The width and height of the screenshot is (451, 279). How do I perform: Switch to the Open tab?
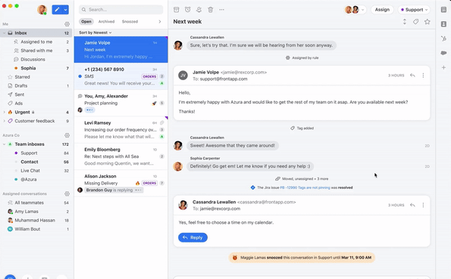click(86, 21)
